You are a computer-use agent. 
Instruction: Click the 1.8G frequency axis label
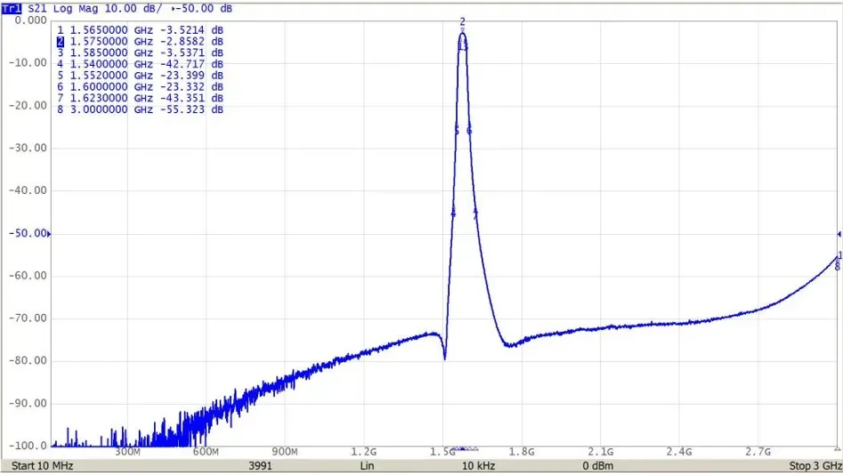tap(521, 452)
